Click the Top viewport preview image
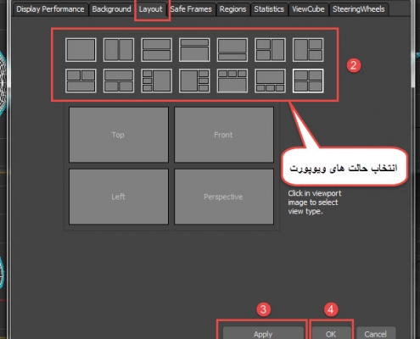 coord(119,135)
